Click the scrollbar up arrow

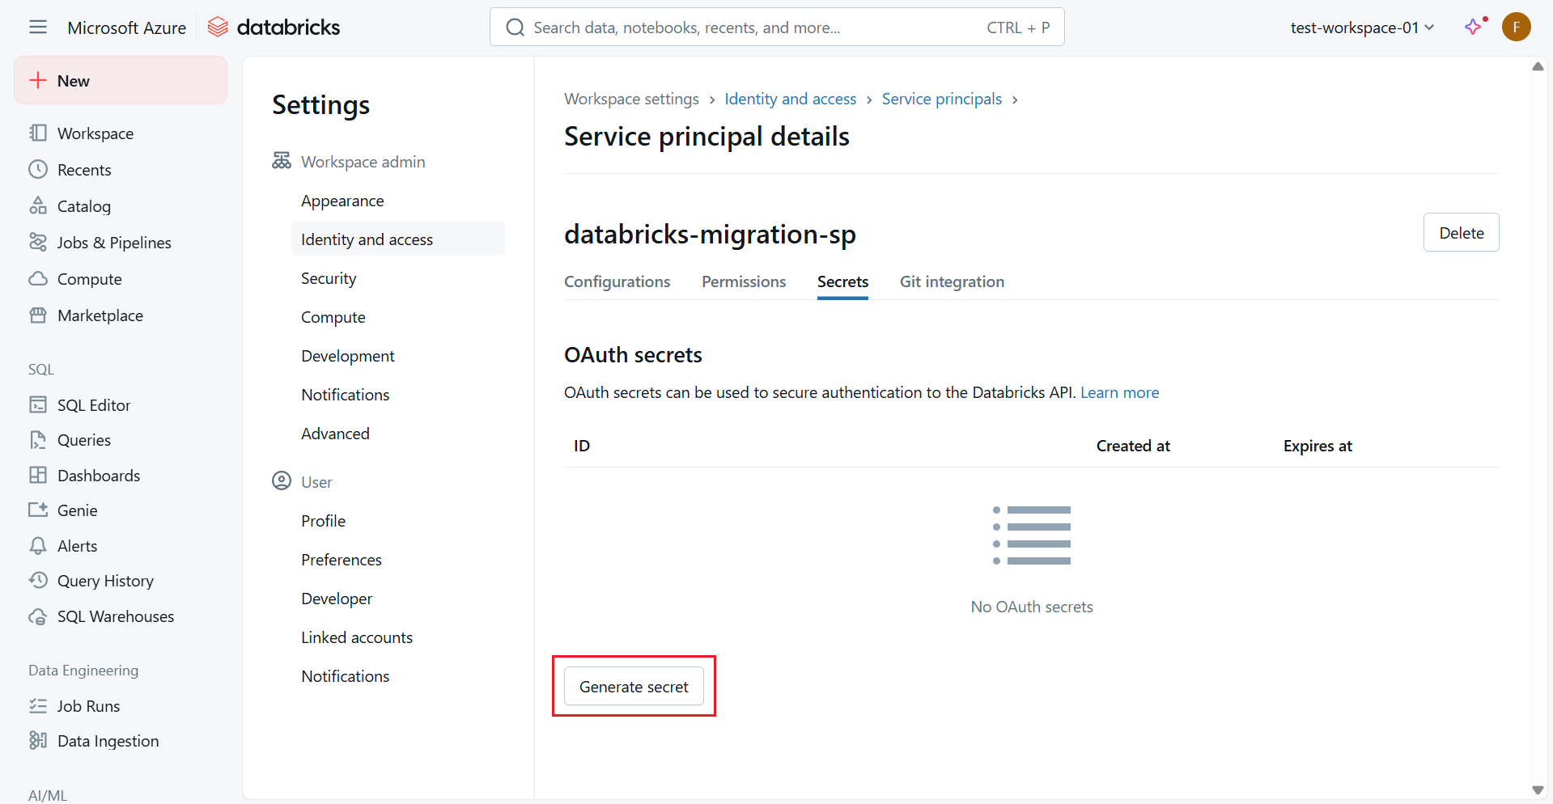[1538, 66]
